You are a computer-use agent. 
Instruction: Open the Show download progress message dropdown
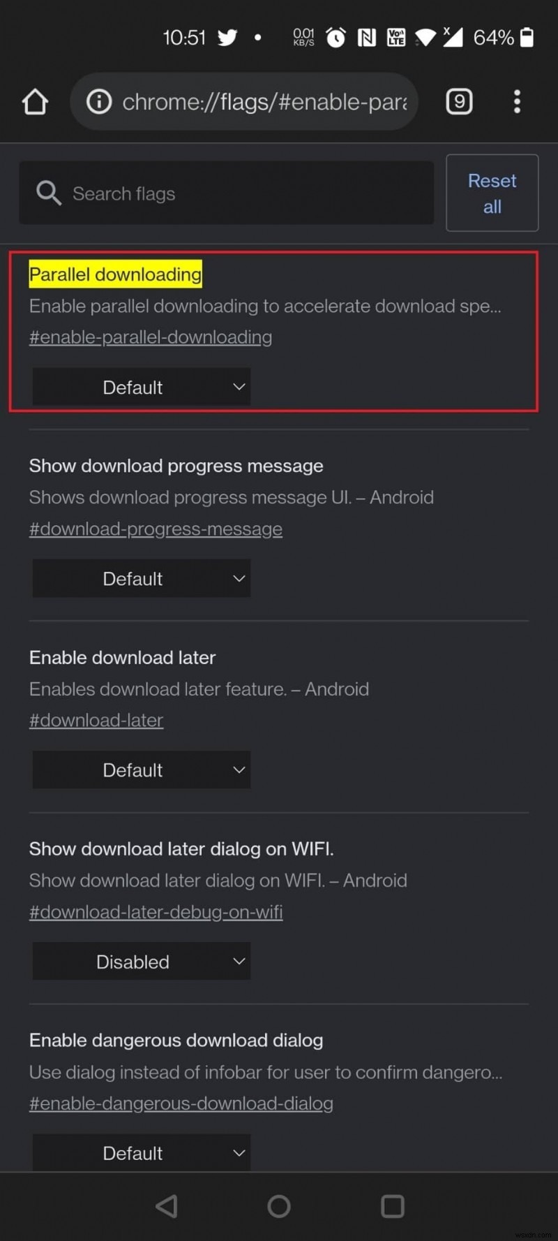coord(141,578)
